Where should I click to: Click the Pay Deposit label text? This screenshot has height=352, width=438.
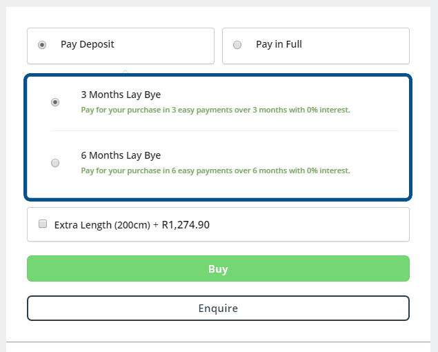pos(88,44)
